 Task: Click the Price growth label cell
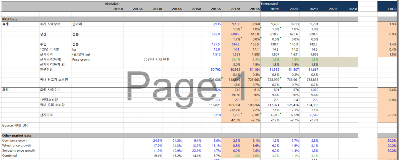pos(81,60)
